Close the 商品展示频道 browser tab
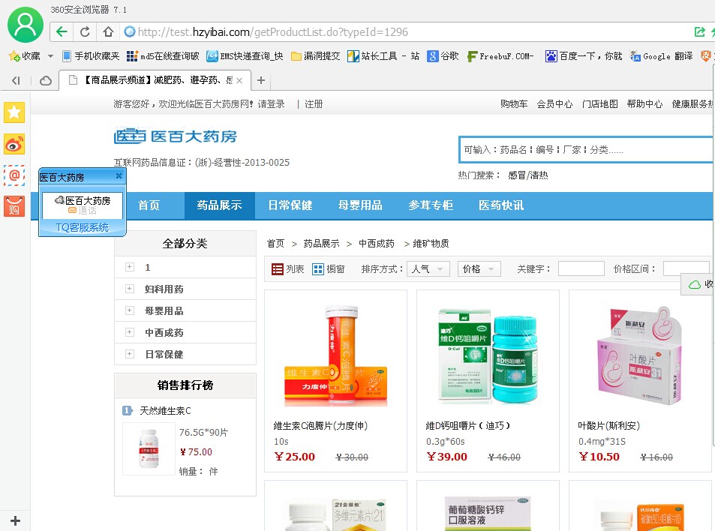 [x=239, y=81]
